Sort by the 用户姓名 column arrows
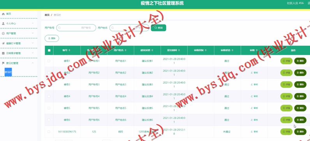This screenshot has width=310, height=141. click(125, 50)
